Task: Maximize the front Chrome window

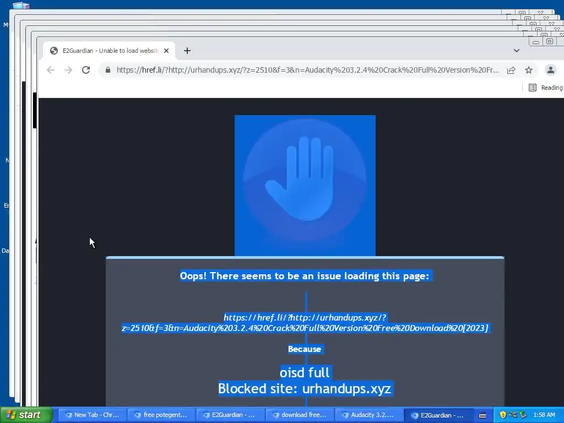Action: [550, 41]
